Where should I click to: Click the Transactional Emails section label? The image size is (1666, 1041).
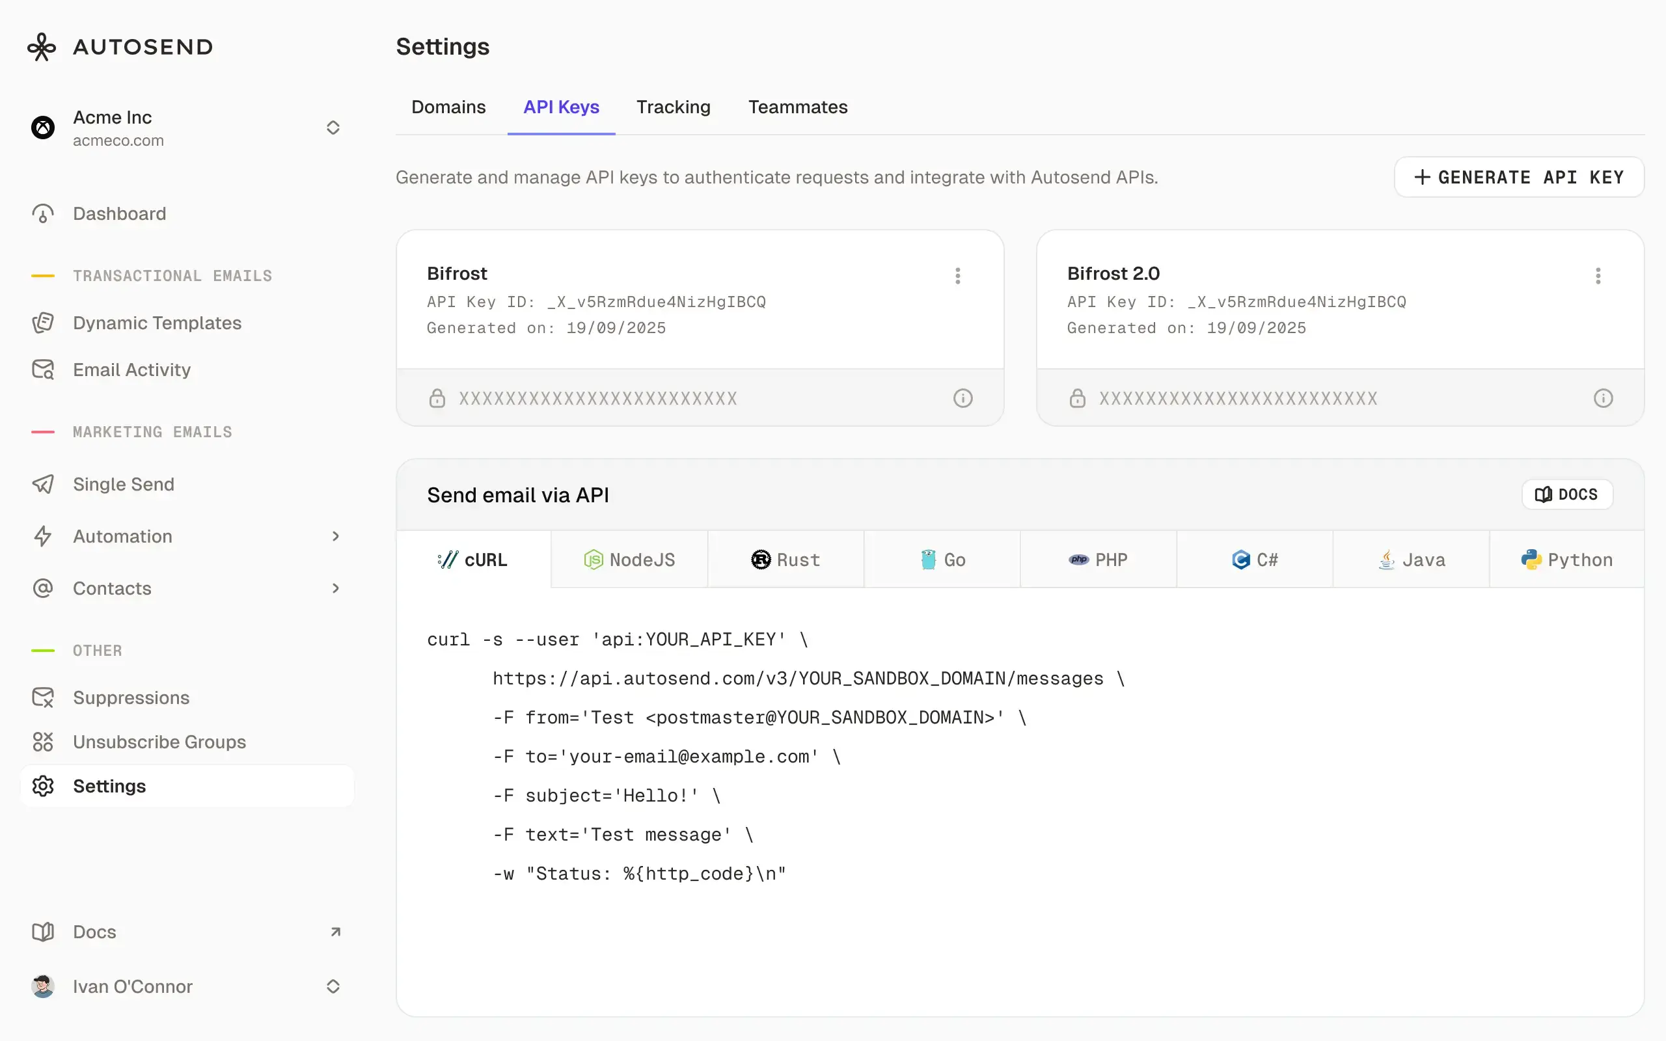coord(172,276)
